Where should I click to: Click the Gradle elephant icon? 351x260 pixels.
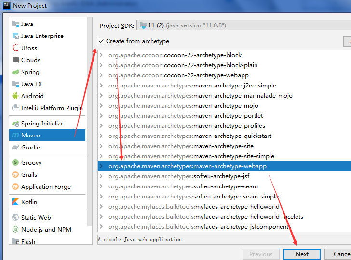point(15,147)
